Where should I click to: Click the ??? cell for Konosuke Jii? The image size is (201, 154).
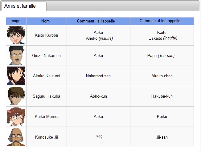tap(99, 137)
